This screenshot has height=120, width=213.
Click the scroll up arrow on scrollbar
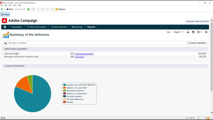point(212,21)
